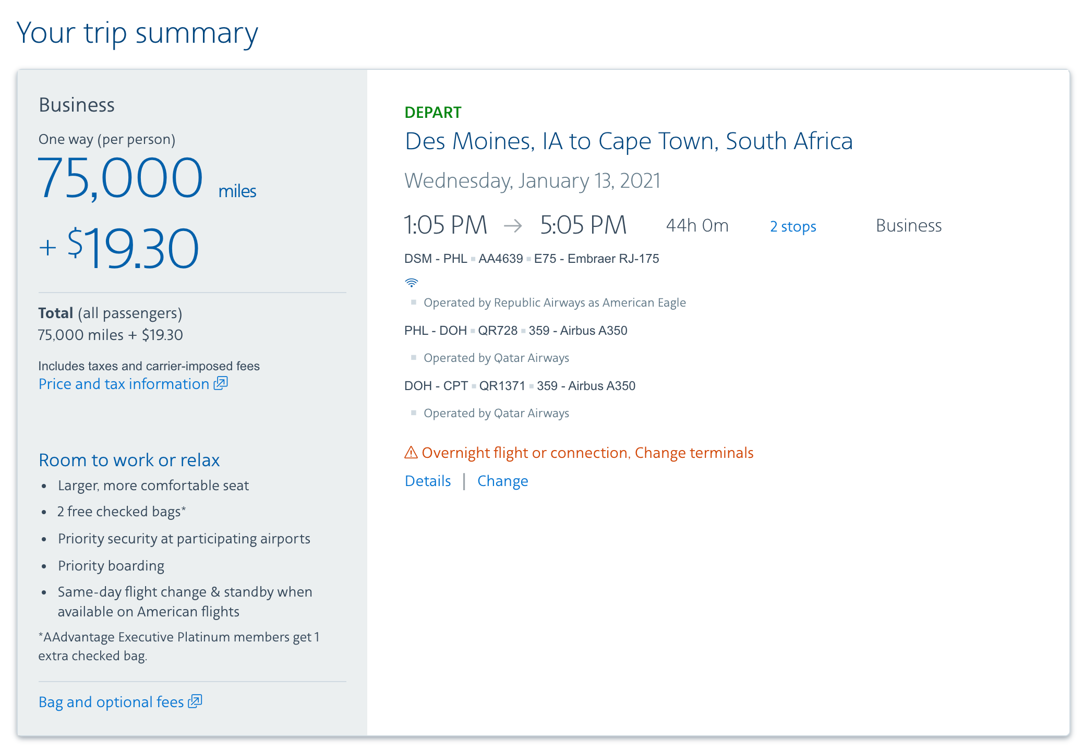Open the Bag and optional fees link
The image size is (1083, 752).
pos(111,702)
